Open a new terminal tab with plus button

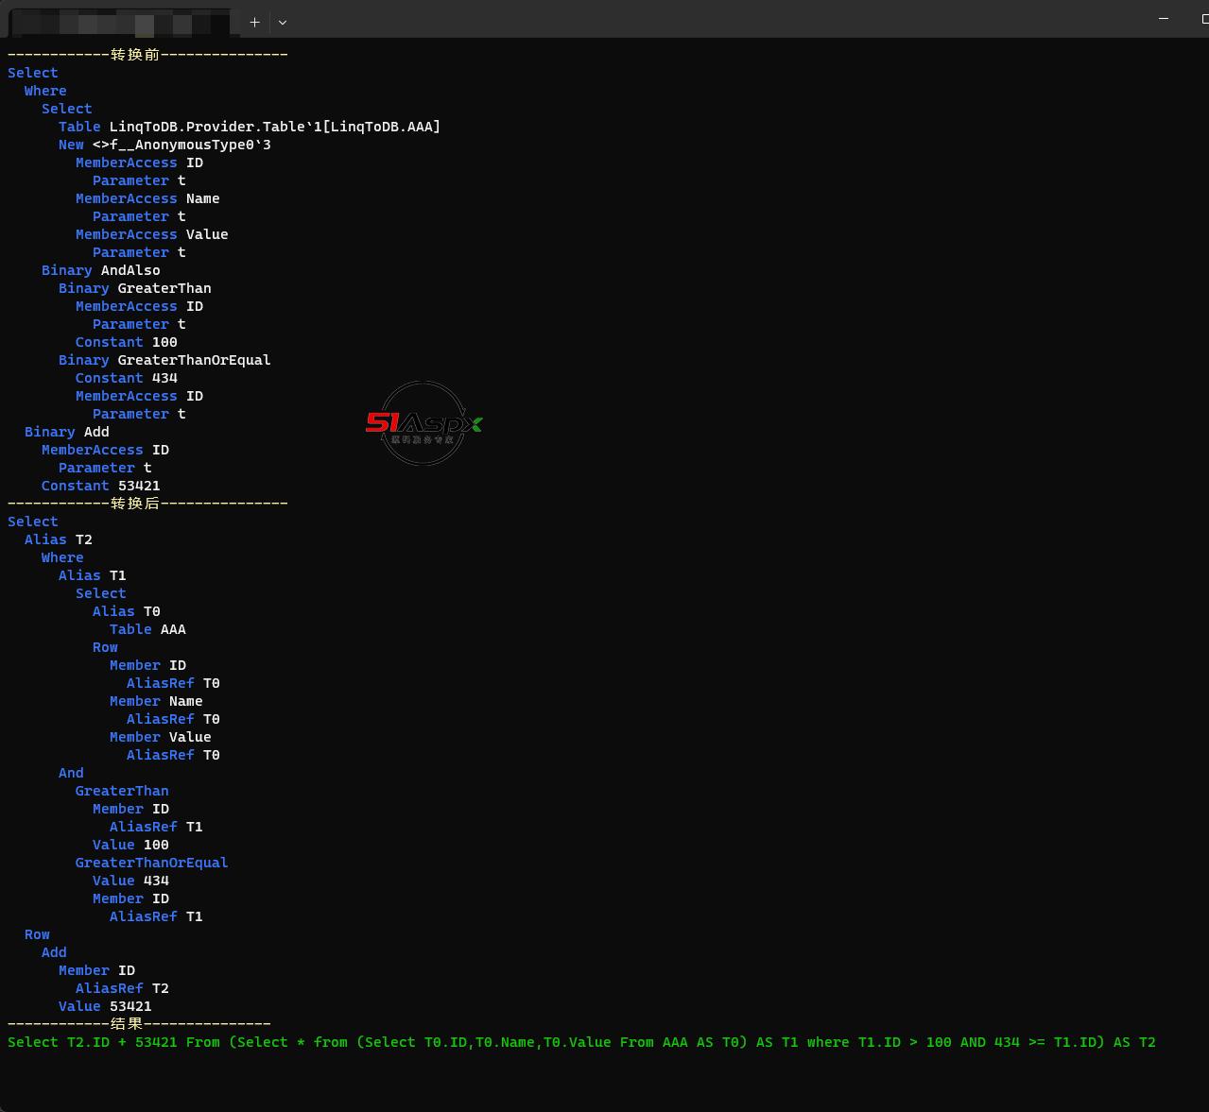[x=254, y=22]
